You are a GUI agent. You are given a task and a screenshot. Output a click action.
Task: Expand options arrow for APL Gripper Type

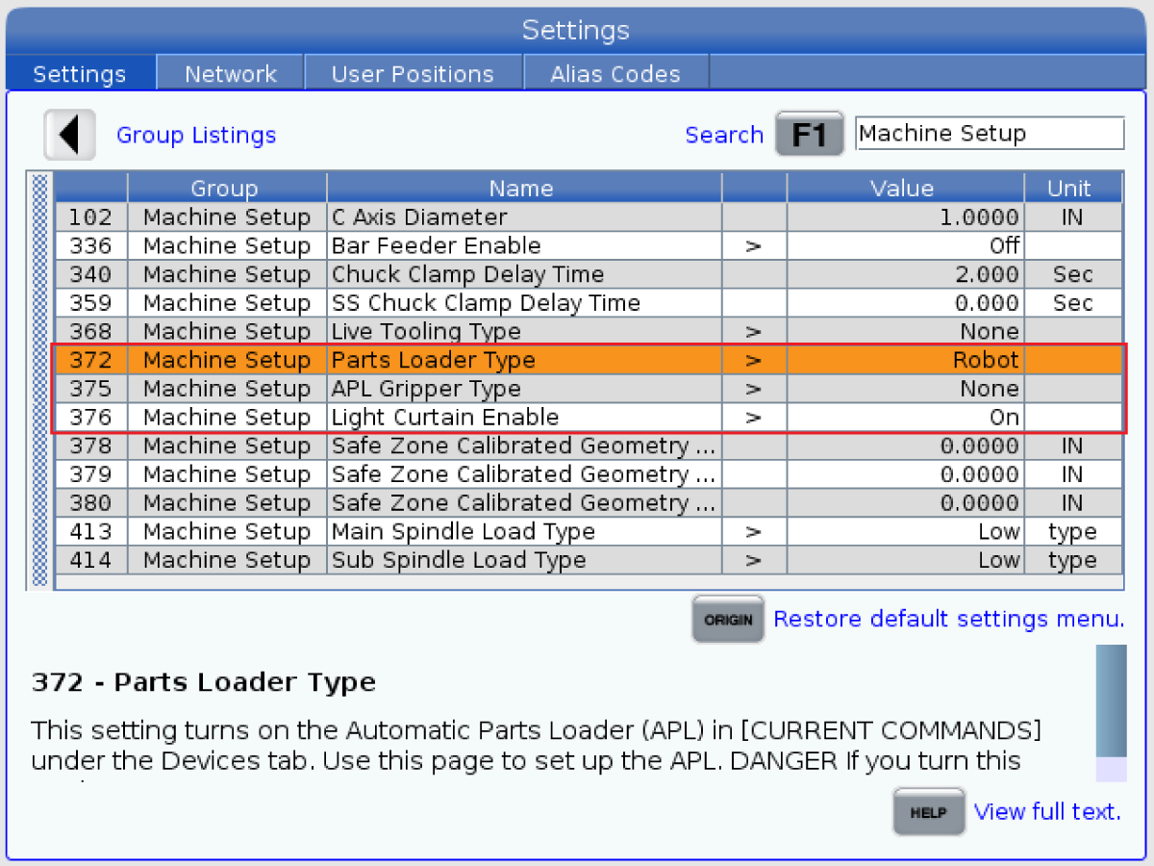click(753, 390)
